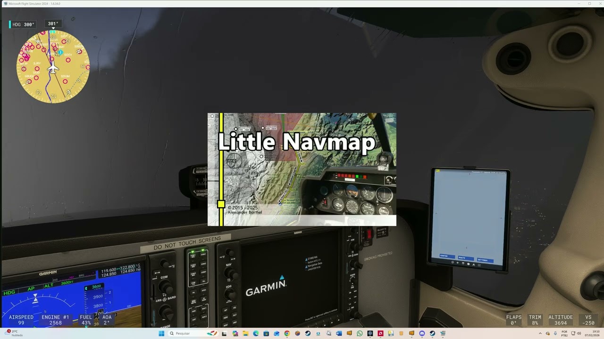Open the Windows Start menu
Viewport: 604px width, 339px height.
tap(161, 333)
